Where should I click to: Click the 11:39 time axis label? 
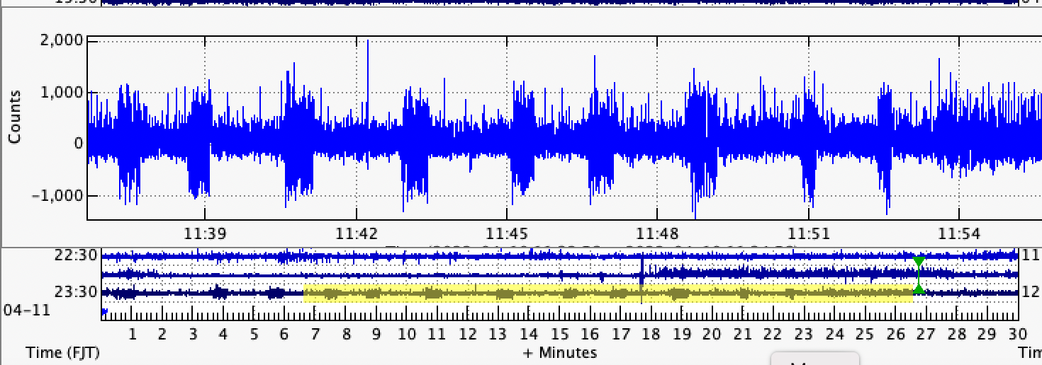pyautogui.click(x=205, y=233)
